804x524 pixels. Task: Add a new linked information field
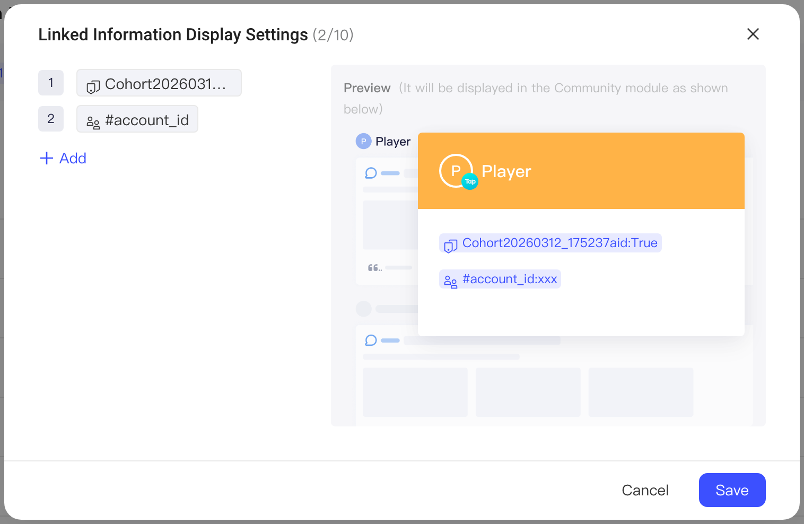[63, 158]
